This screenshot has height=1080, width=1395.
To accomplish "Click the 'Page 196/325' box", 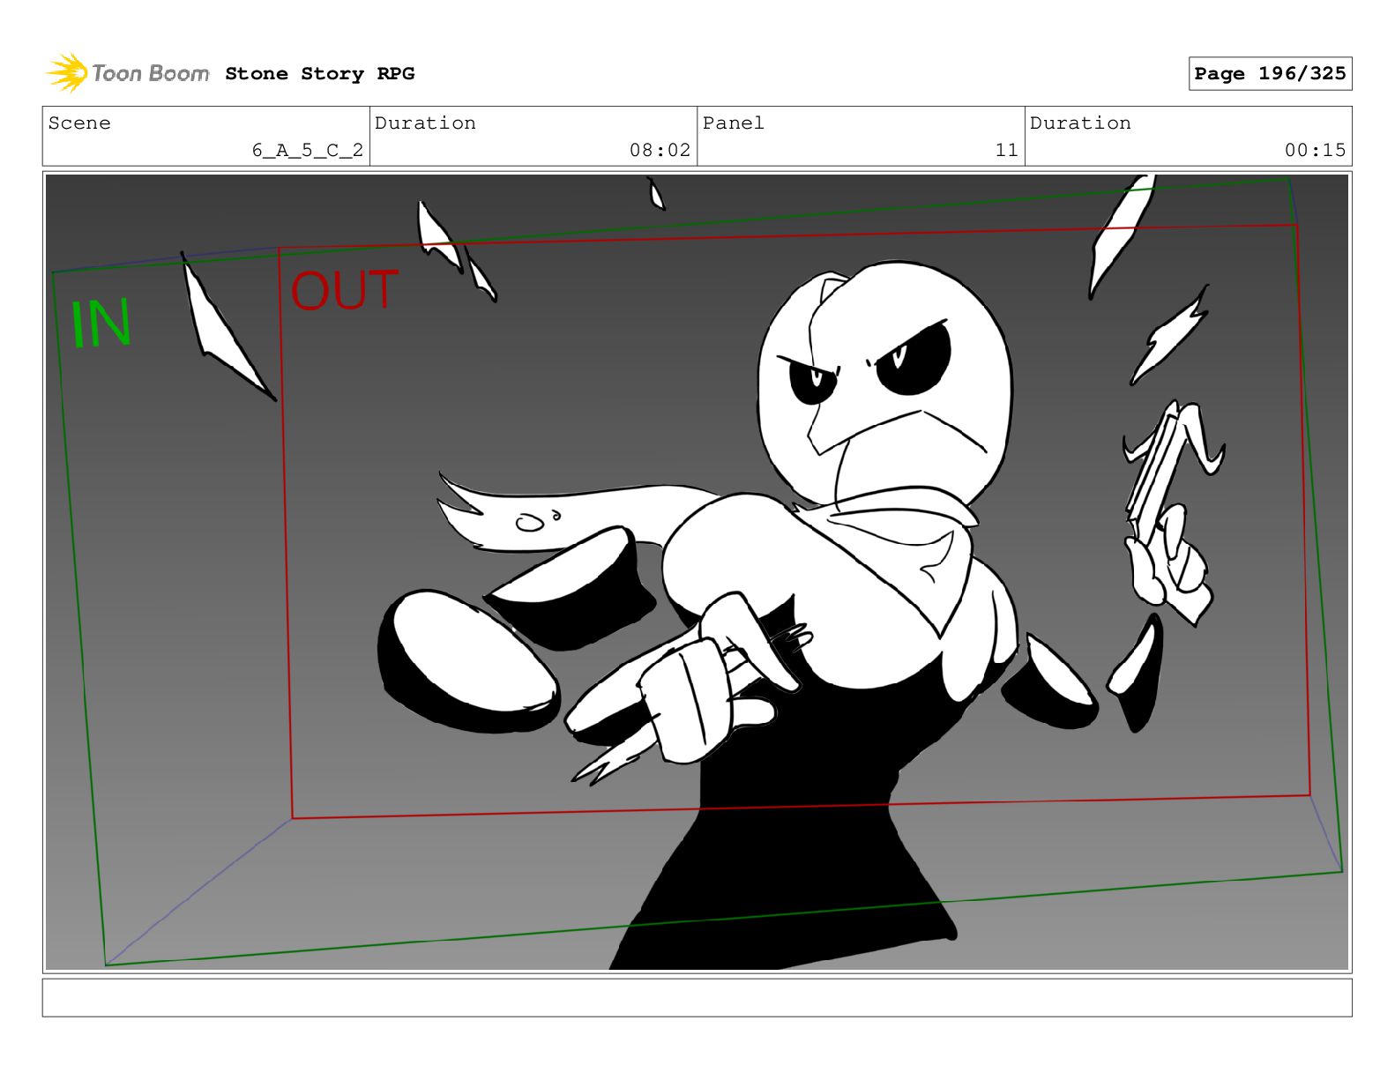I will tap(1270, 74).
